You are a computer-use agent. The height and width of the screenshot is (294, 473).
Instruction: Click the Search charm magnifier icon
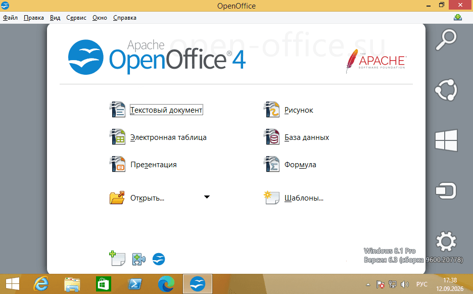click(446, 39)
